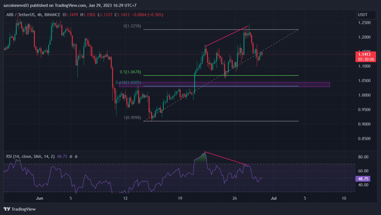381x215 pixels.
Task: Click the 0.618(1.0305) Fibonacci level label
Action: (128, 83)
